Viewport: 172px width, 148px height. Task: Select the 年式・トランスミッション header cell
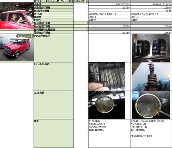54,1
